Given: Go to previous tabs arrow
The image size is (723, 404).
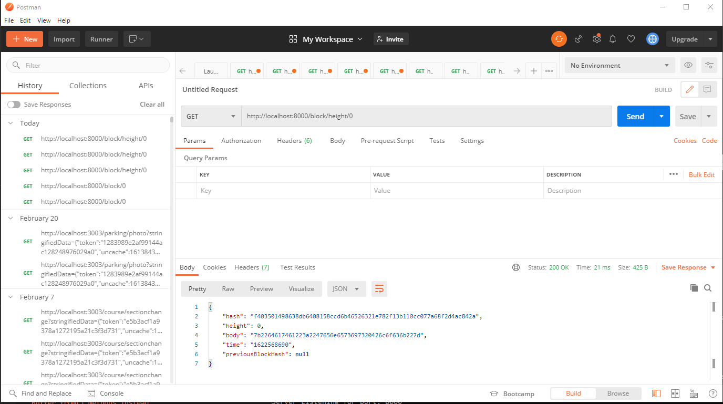Looking at the screenshot, I should click(x=183, y=71).
